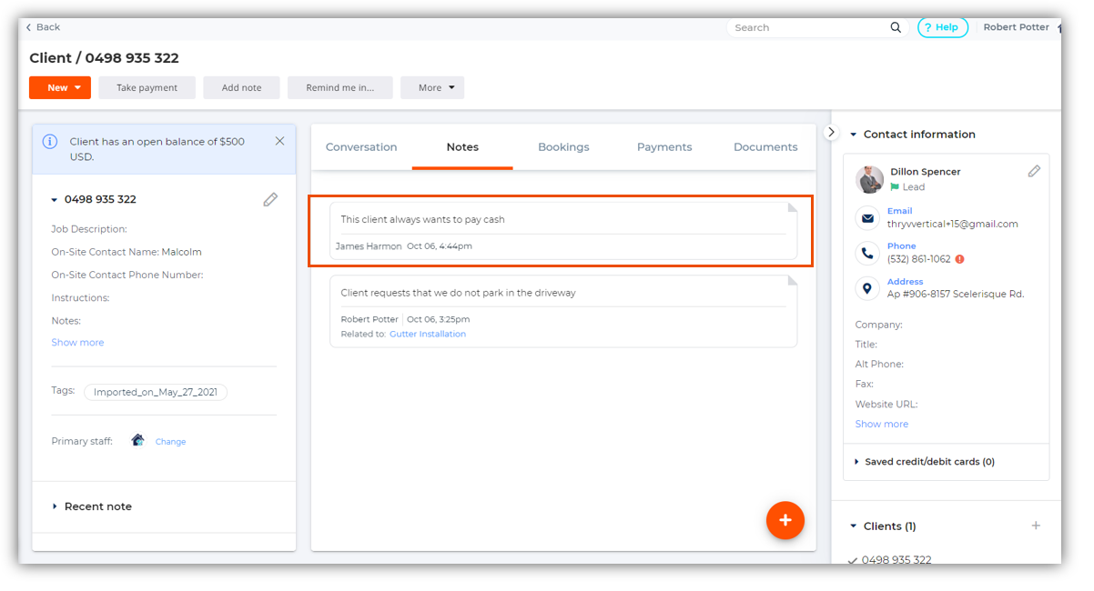Click the folded corner of driveway note
The width and height of the screenshot is (1094, 591).
pos(792,281)
